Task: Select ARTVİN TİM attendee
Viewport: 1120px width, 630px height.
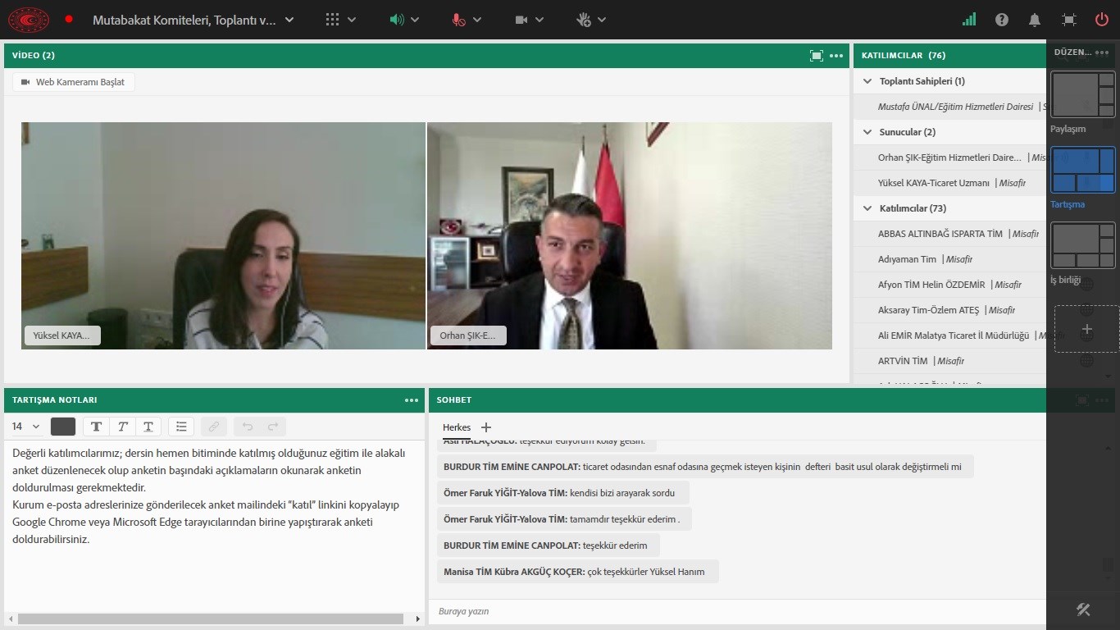Action: point(950,361)
